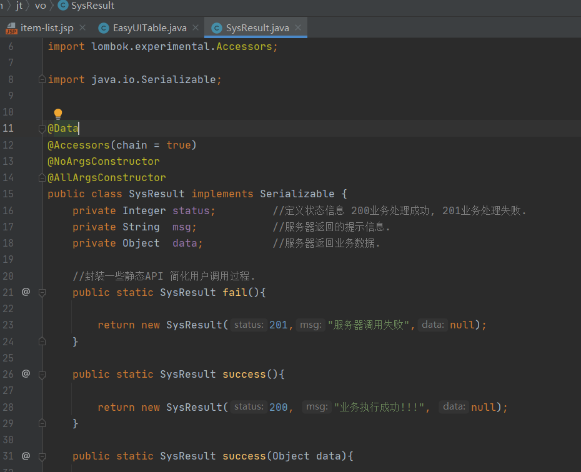This screenshot has height=472, width=581.
Task: Click the SysResult class name on line 15
Action: pos(156,194)
